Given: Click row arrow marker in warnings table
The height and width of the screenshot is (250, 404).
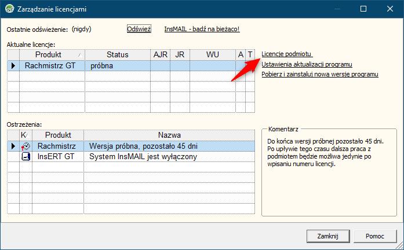Looking at the screenshot, I should coord(13,146).
